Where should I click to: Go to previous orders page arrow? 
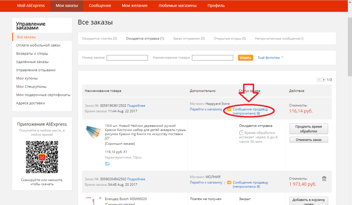pyautogui.click(x=319, y=80)
